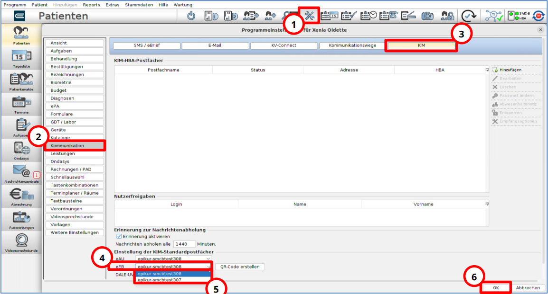548x294 pixels.
Task: Open program settings via the wrench-and-screwdriver toolbar icon
Action: tap(309, 16)
